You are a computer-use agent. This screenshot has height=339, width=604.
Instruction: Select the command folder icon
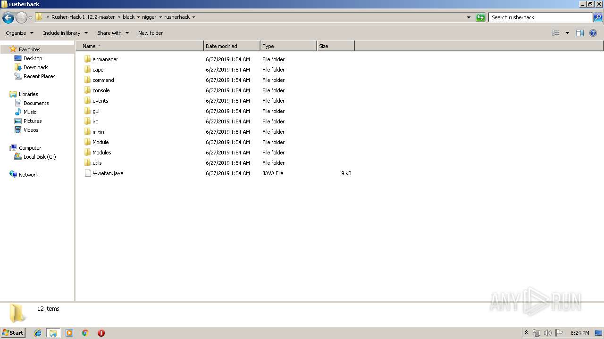click(x=87, y=80)
